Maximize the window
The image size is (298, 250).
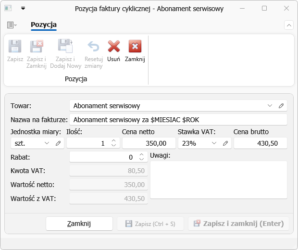click(x=264, y=8)
